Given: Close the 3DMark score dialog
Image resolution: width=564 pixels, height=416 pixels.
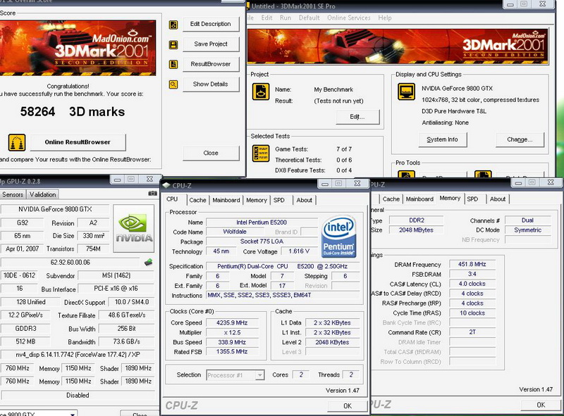Looking at the screenshot, I should [211, 153].
